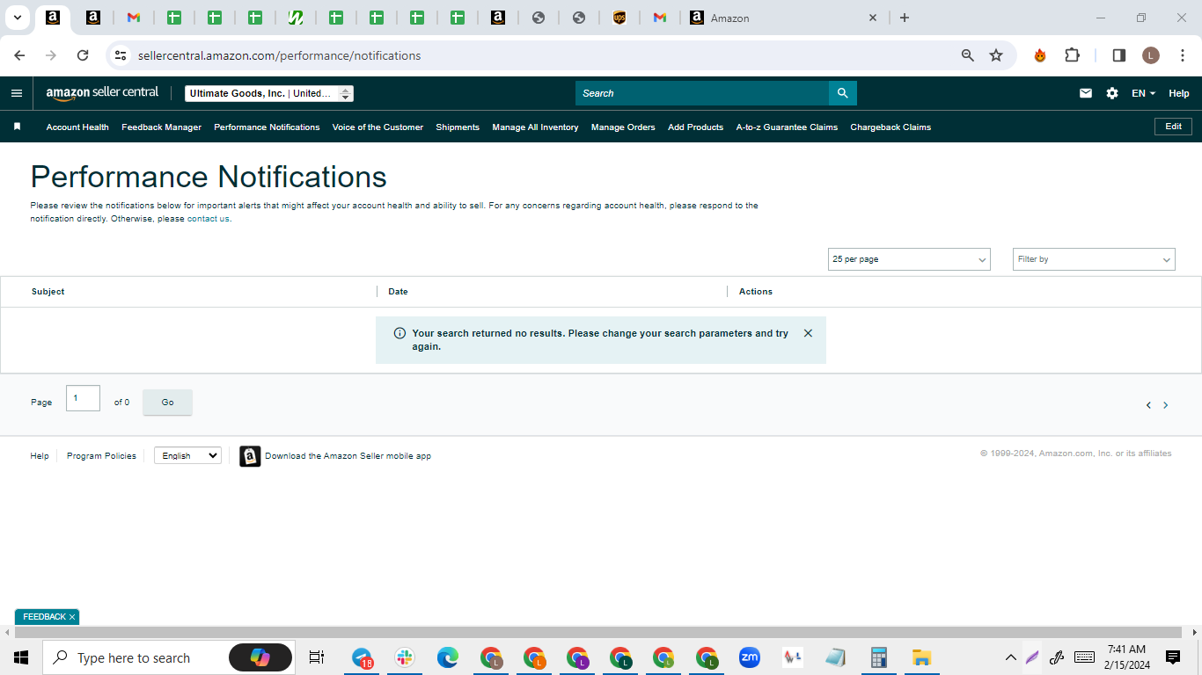Open Slack from the taskbar
Screen dimensions: 1202x675
point(405,657)
